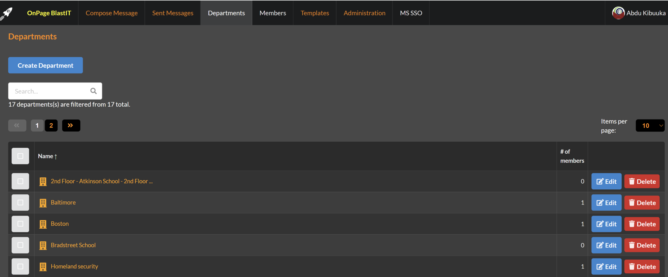Open the items per page dropdown
Viewport: 668px width, 277px height.
tap(650, 126)
